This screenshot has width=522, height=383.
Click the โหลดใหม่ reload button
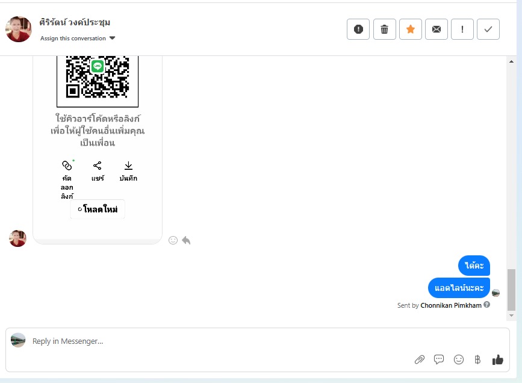point(98,209)
